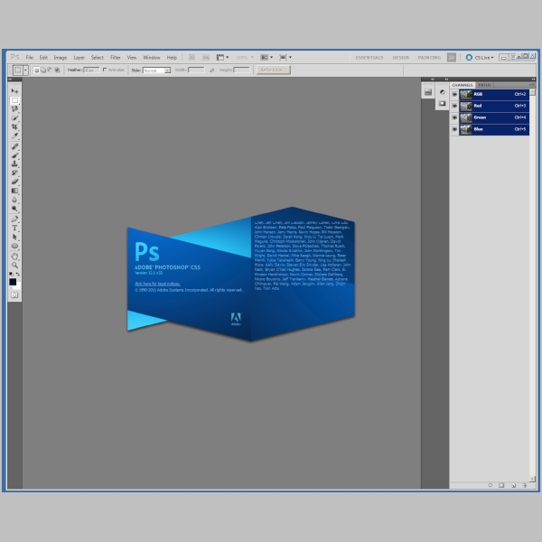The width and height of the screenshot is (542, 542).
Task: Open the Channels panel flyout menu
Action: (532, 85)
